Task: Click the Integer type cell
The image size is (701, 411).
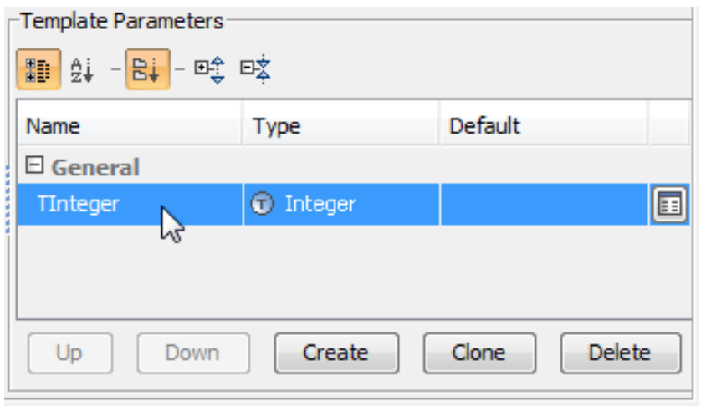Action: click(x=320, y=205)
